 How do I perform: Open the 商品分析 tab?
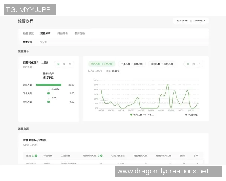(x=63, y=33)
